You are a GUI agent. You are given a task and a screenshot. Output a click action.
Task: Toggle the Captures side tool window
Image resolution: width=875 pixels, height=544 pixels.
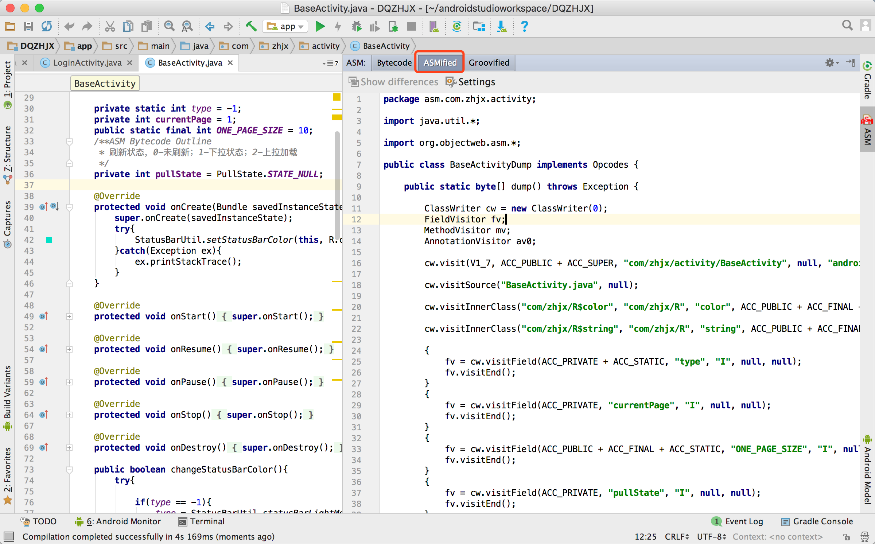pyautogui.click(x=7, y=225)
